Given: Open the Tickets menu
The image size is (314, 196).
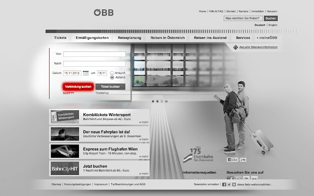Looking at the screenshot, I should pos(60,38).
